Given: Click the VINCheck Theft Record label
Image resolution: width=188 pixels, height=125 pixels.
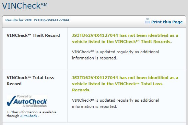Looking at the screenshot, I should click(x=33, y=35).
